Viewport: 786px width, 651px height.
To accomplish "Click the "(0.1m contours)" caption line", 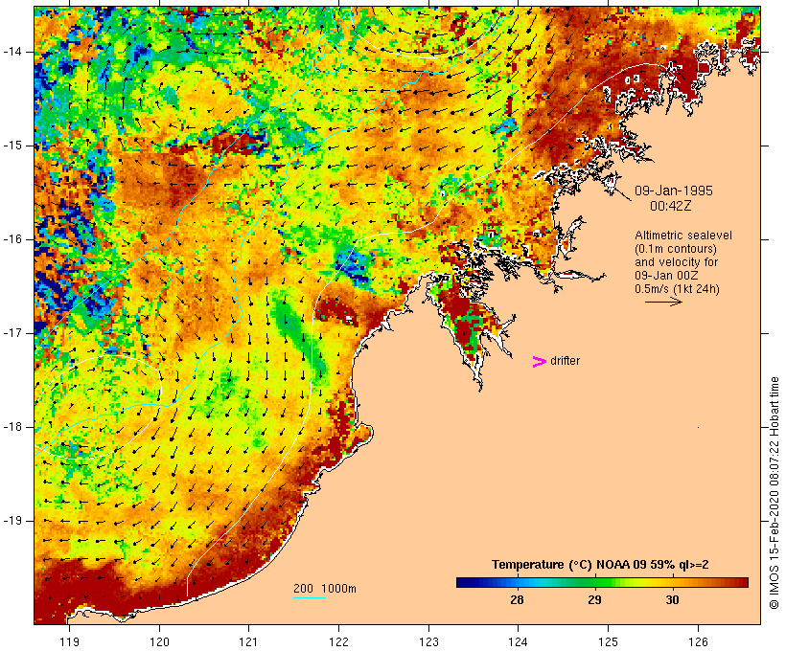I will (x=676, y=249).
